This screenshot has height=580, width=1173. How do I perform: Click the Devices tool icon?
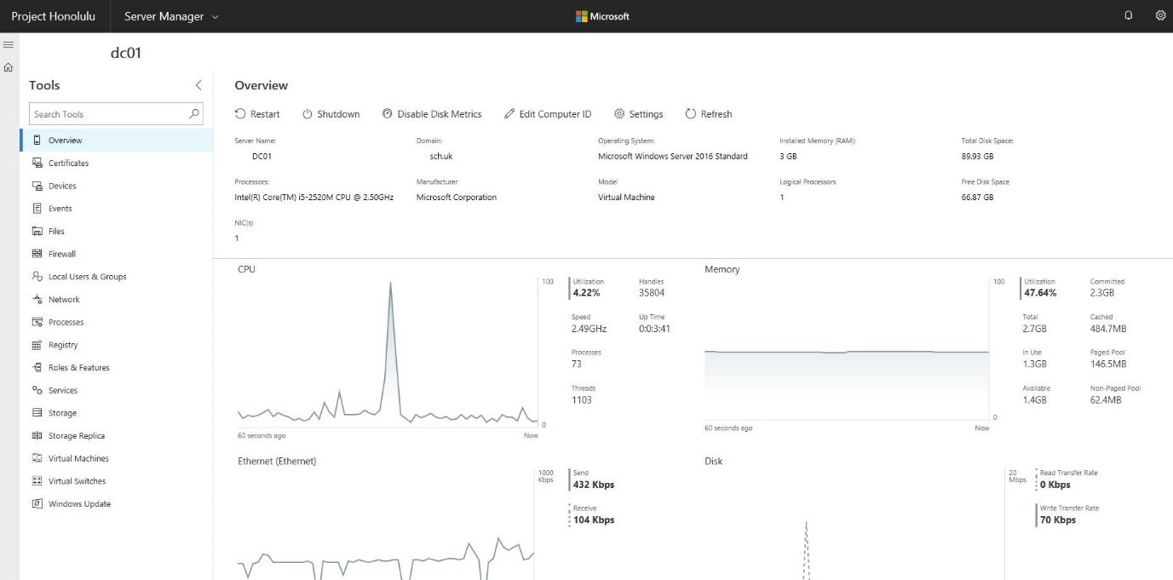37,186
